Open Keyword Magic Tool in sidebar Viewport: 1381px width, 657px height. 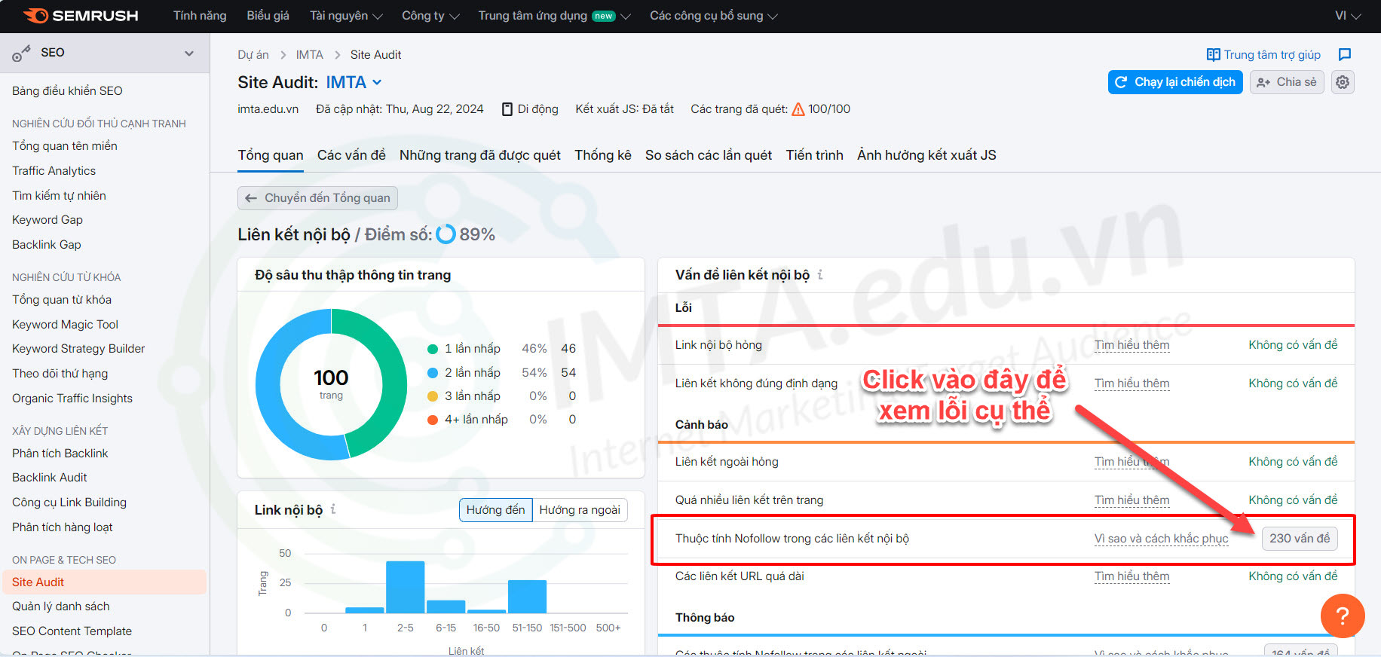coord(65,325)
